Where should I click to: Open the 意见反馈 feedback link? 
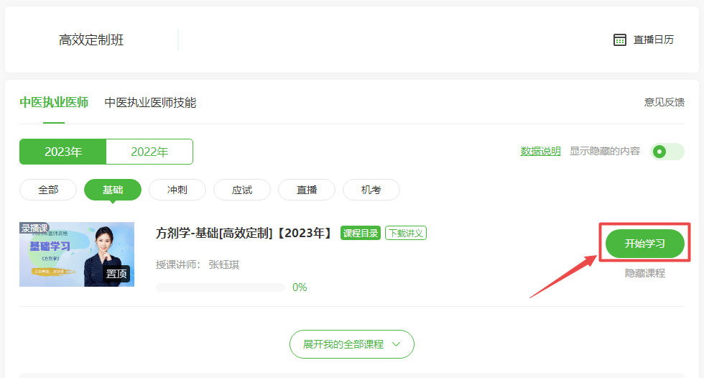(664, 102)
